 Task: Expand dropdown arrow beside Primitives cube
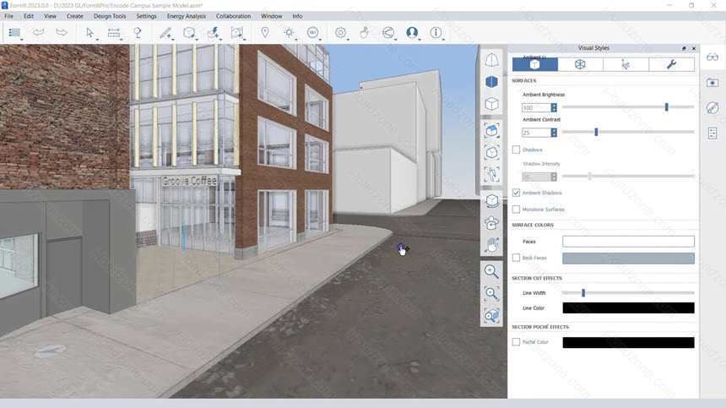tap(197, 40)
